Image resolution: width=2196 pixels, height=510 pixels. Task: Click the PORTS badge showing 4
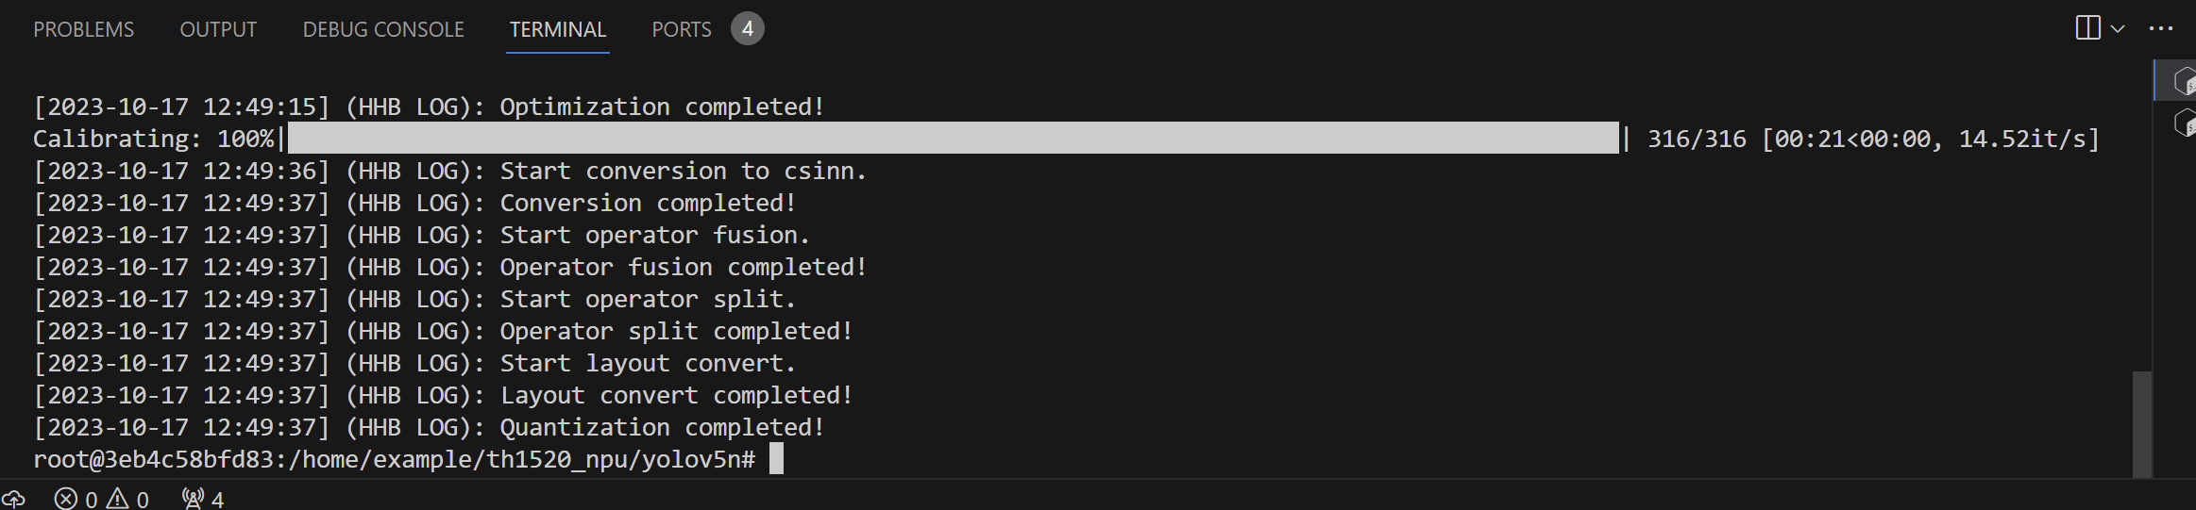[747, 29]
